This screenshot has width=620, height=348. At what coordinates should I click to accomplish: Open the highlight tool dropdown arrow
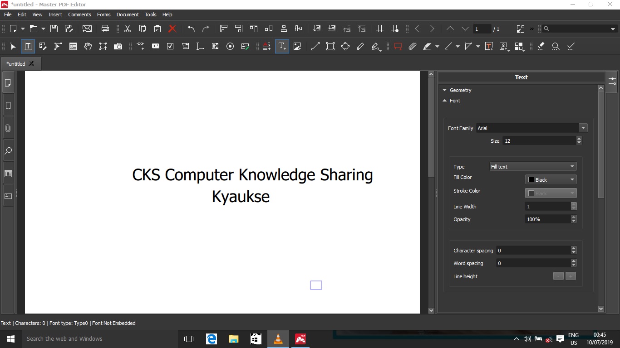pyautogui.click(x=437, y=46)
